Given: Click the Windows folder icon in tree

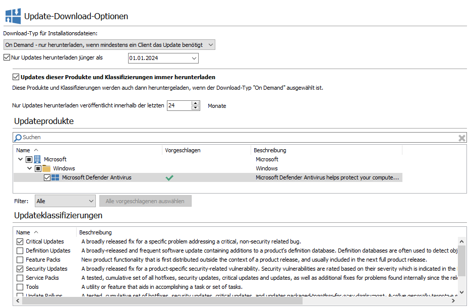Looking at the screenshot, I should tap(46, 168).
